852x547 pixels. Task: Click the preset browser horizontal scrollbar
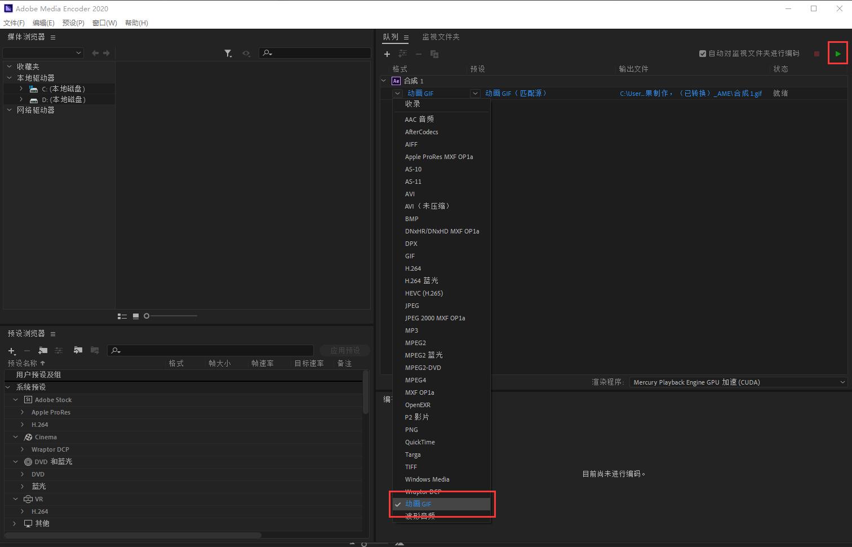[132, 535]
